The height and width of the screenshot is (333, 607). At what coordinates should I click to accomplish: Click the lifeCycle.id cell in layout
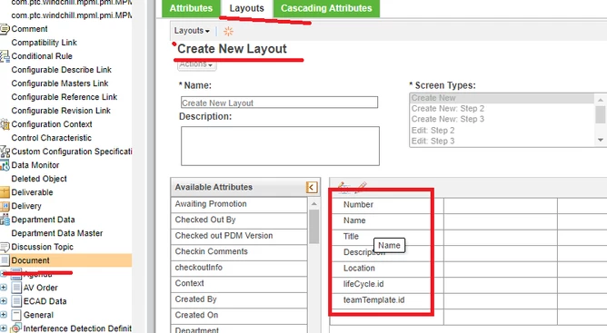tap(387, 284)
